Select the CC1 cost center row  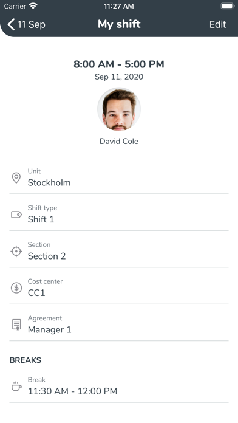click(119, 288)
